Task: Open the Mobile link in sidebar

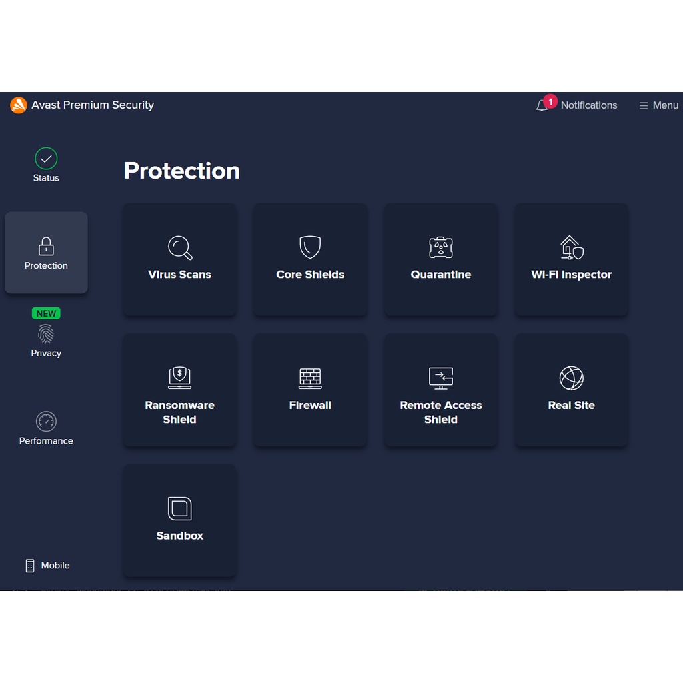Action: pos(47,565)
